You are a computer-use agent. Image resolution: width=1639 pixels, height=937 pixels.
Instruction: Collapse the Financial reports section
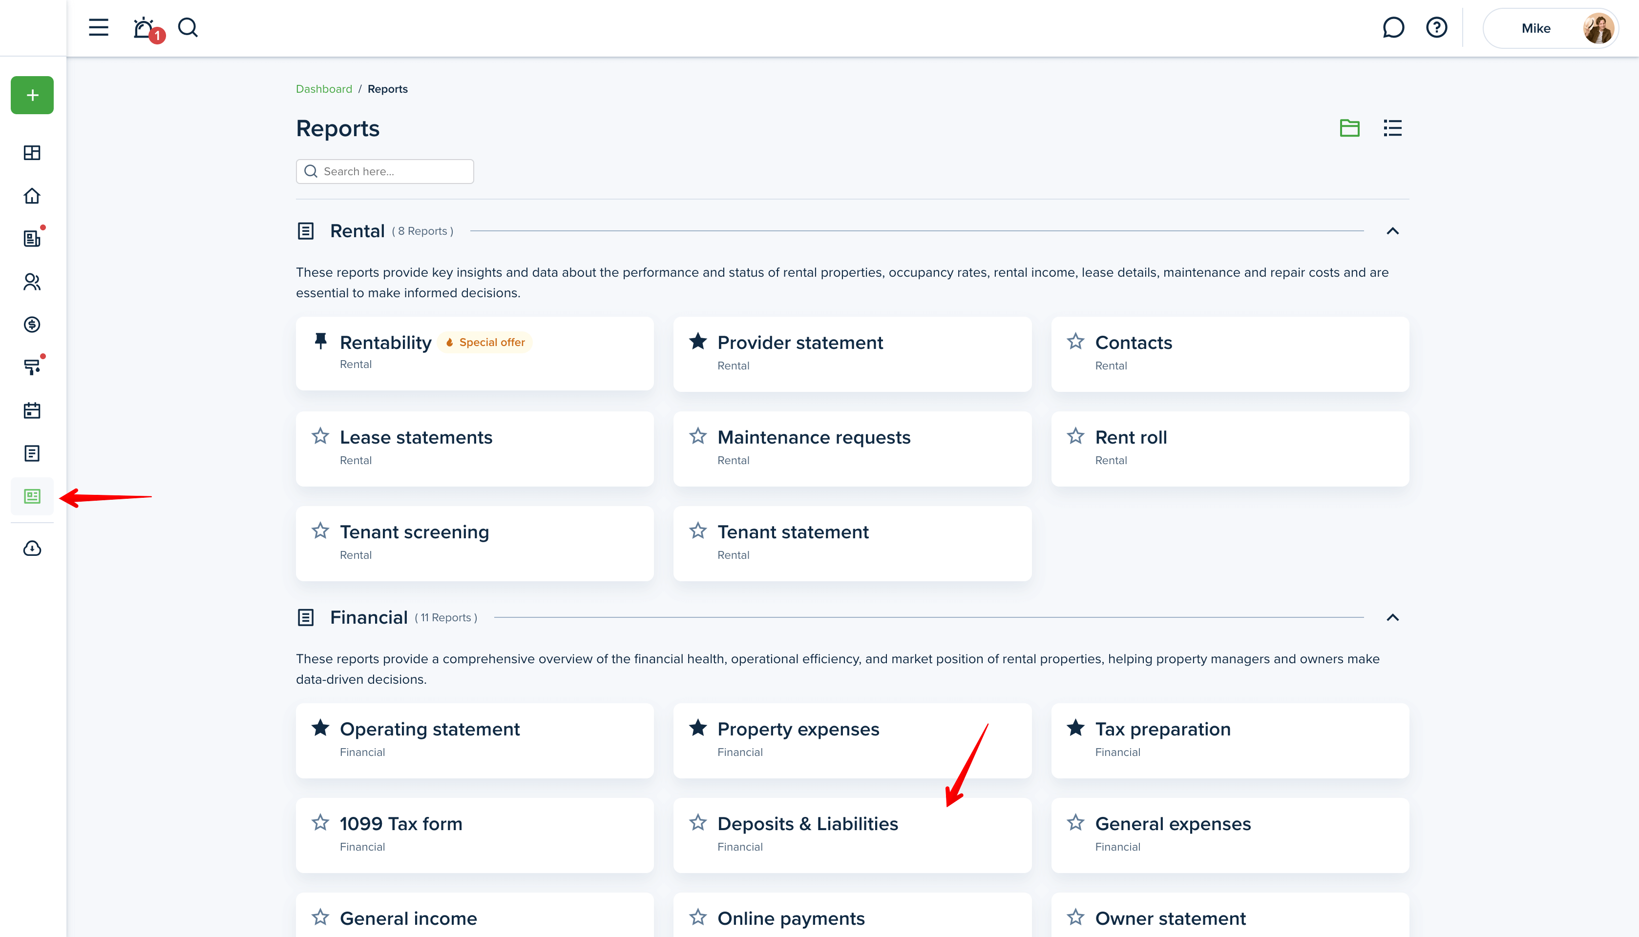pos(1392,618)
